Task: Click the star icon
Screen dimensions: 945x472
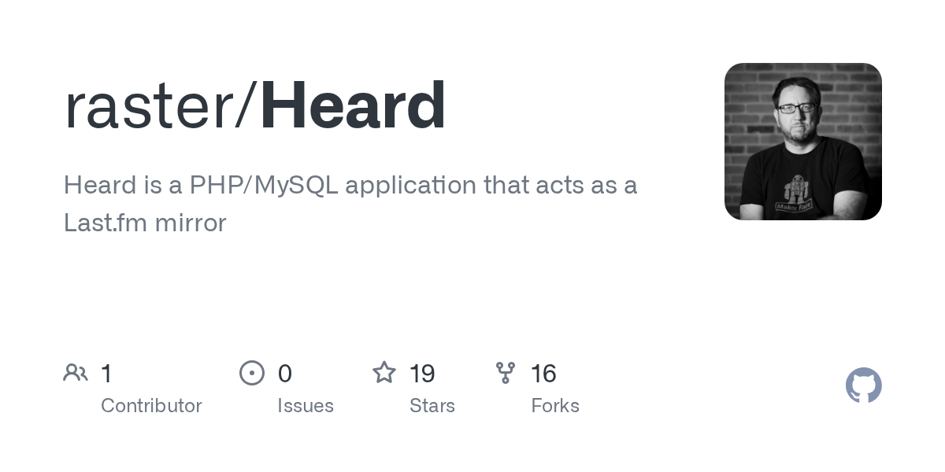Action: pyautogui.click(x=384, y=372)
